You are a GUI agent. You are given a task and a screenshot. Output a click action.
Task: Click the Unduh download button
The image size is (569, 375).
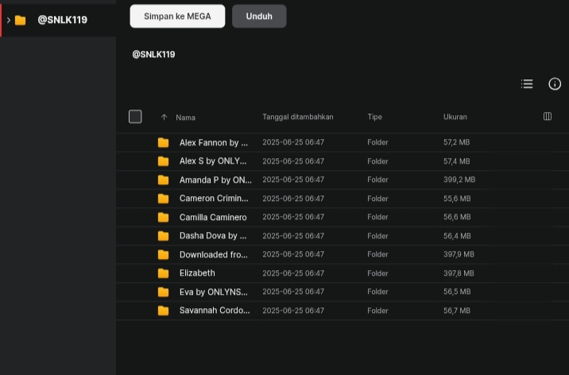(259, 17)
